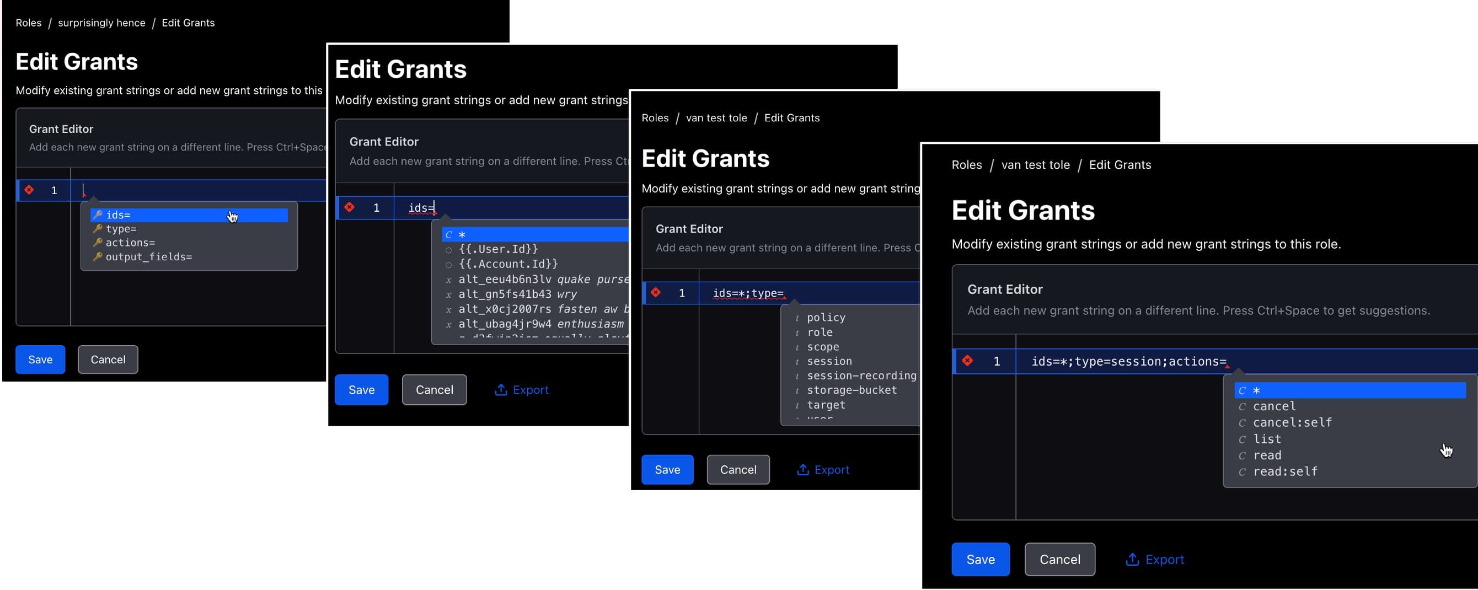The image size is (1478, 590).
Task: Click editor line containing 'ids='
Action: pos(511,207)
